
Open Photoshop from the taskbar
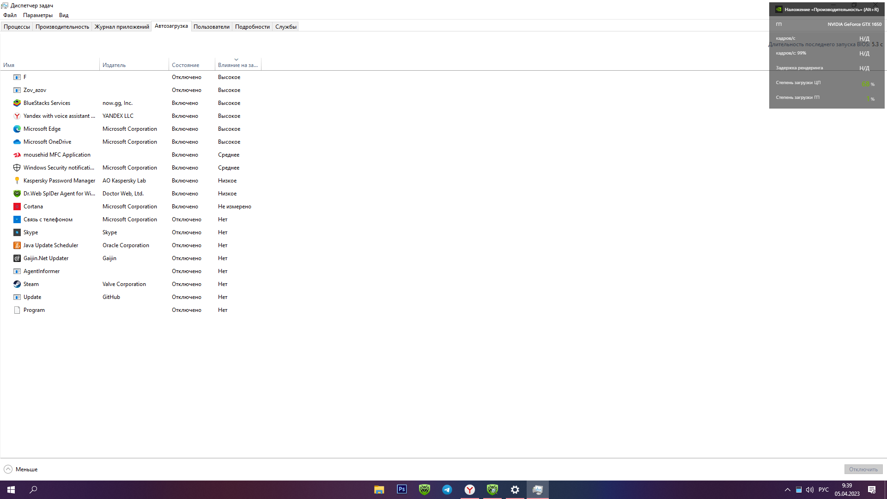tap(401, 489)
